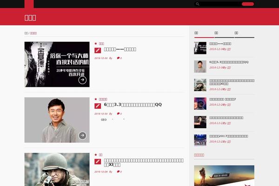Click the arrow circle on the black film poster thumbnail

pyautogui.click(x=82, y=80)
